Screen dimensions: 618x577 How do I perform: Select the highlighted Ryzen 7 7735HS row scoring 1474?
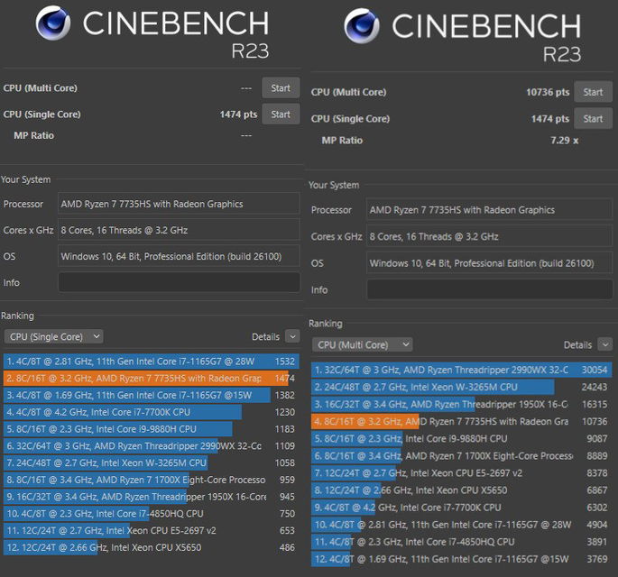tap(150, 378)
